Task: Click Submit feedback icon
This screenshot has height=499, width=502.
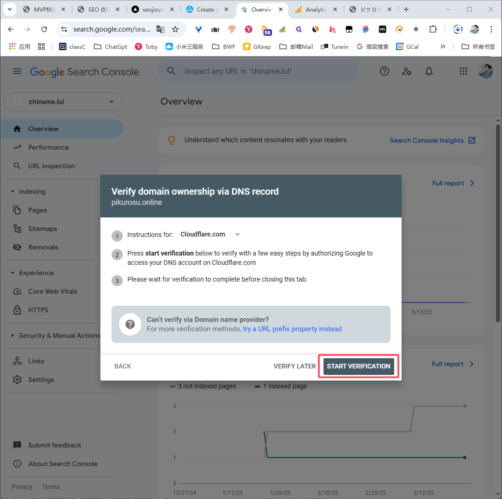Action: pos(17,445)
